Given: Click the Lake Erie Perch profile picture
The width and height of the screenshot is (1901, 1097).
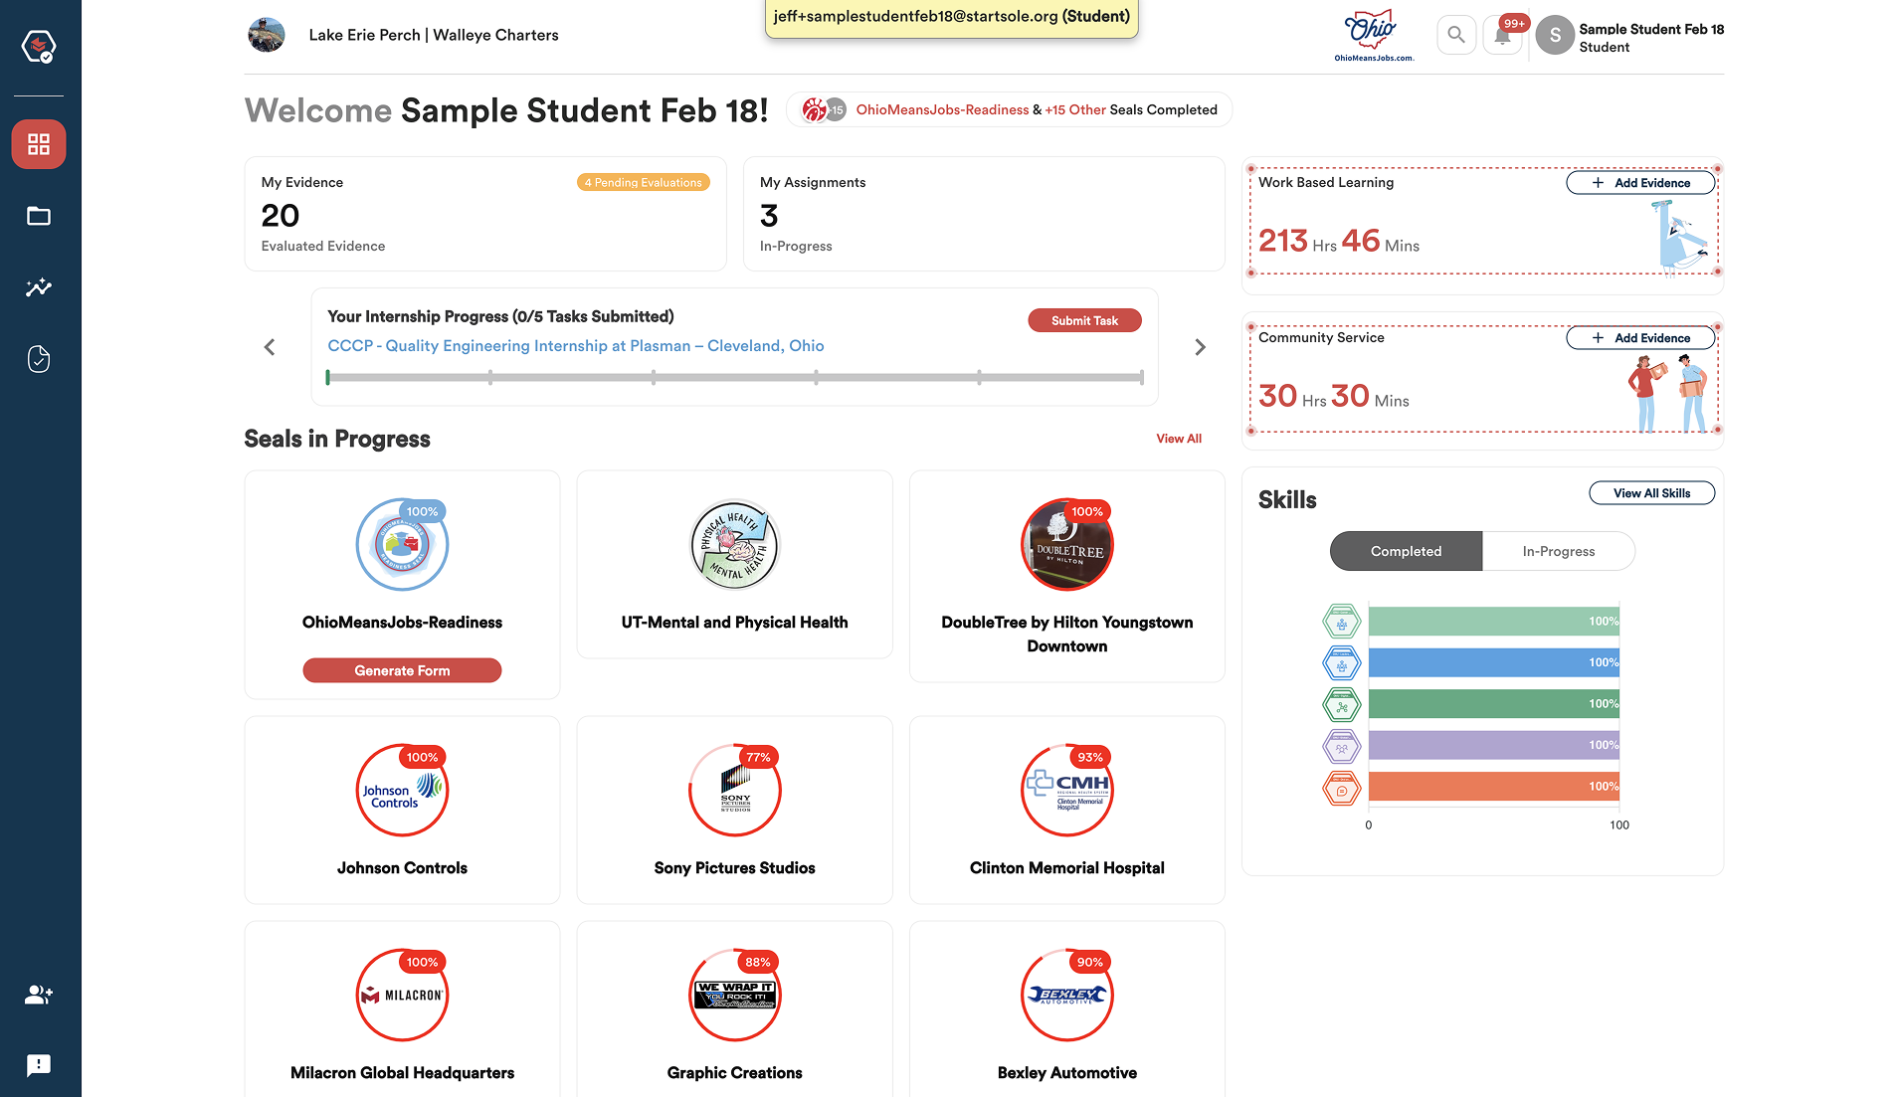Looking at the screenshot, I should (x=267, y=35).
